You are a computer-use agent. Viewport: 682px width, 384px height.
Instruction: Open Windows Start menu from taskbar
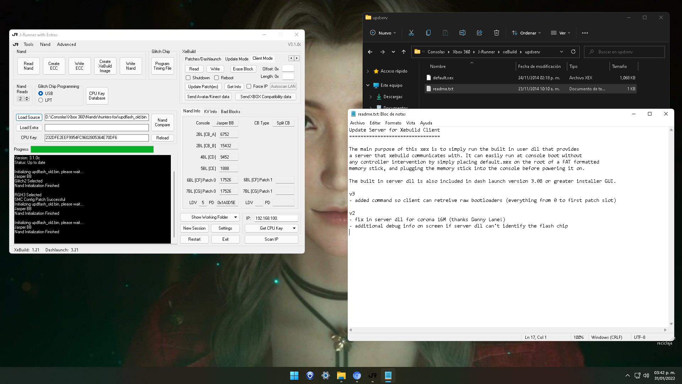click(294, 375)
